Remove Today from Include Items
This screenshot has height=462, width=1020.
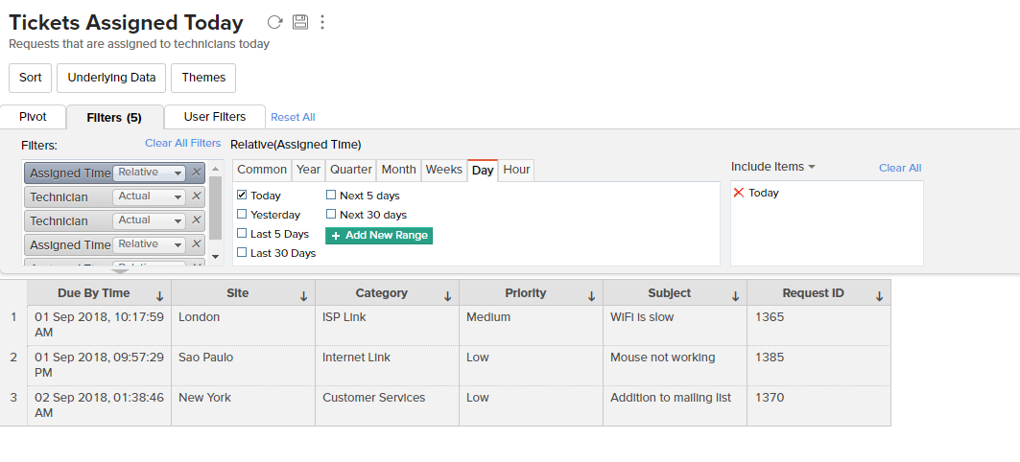pyautogui.click(x=738, y=193)
